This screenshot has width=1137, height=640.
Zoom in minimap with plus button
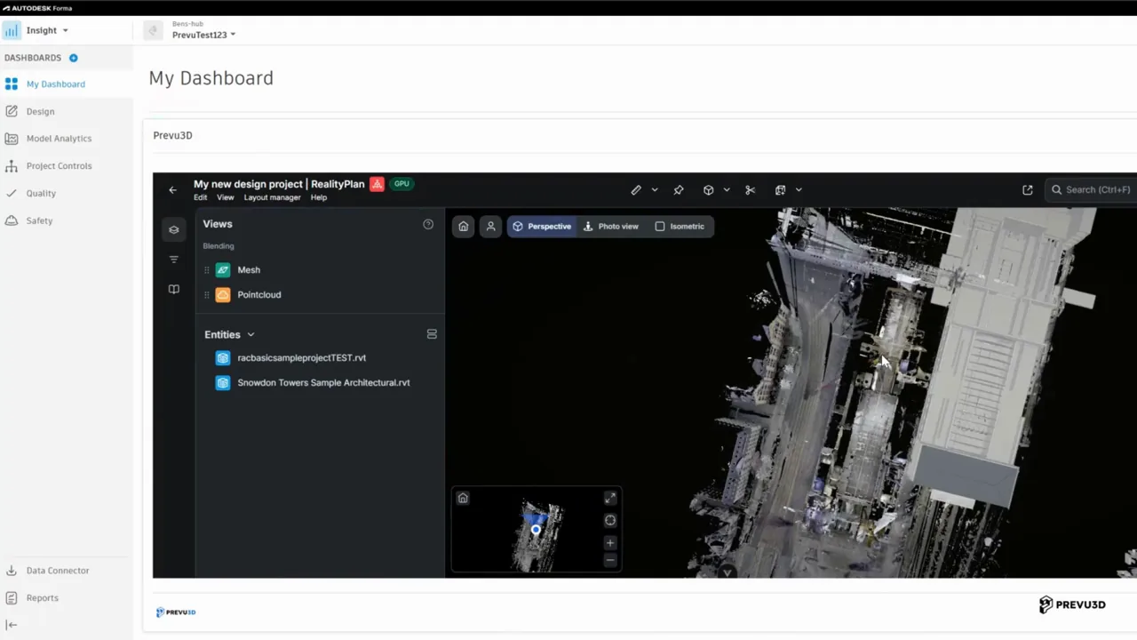pos(610,542)
